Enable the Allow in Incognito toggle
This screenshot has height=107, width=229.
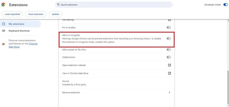(169, 39)
